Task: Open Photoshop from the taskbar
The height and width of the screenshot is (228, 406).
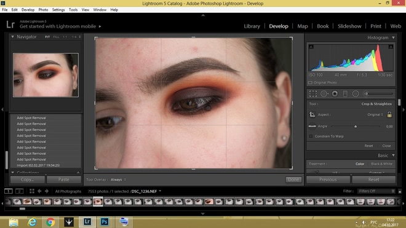Action: click(x=105, y=222)
